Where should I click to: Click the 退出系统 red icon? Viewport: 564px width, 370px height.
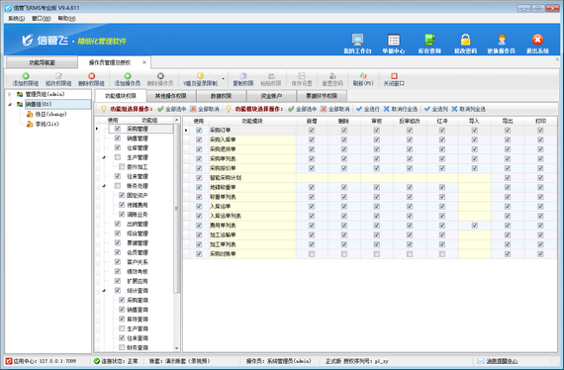click(537, 40)
